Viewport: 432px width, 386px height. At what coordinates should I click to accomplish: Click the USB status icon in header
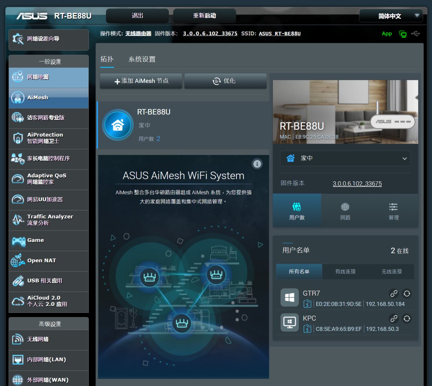click(415, 34)
